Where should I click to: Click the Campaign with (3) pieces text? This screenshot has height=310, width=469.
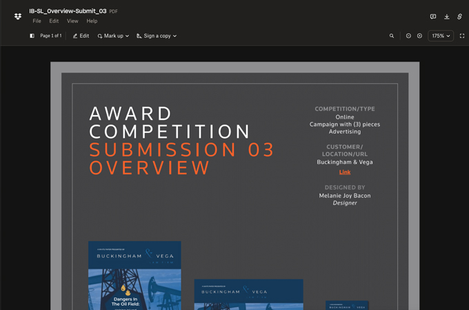coord(345,124)
